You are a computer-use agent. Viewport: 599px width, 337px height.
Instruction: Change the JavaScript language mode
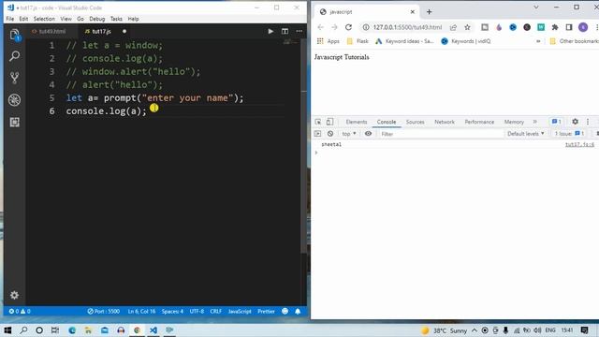pyautogui.click(x=240, y=312)
